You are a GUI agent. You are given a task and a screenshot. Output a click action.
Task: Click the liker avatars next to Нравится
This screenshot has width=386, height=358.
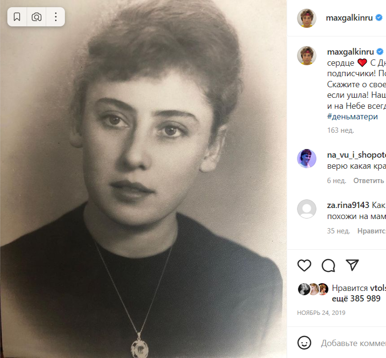coord(313,289)
